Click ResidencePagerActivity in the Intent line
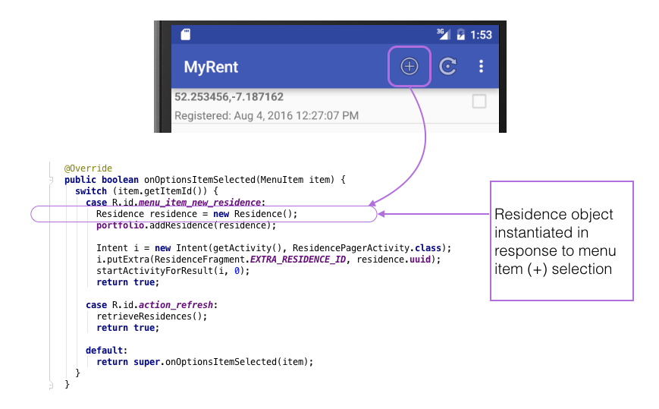 355,248
